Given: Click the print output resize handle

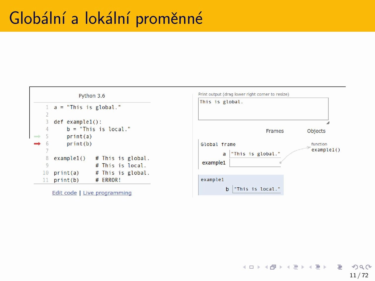Looking at the screenshot, I should pyautogui.click(x=328, y=123).
